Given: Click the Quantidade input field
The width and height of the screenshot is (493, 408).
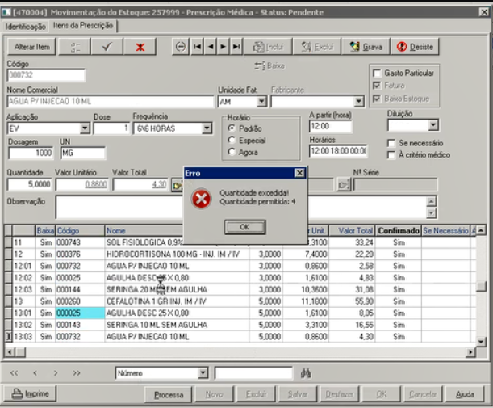Looking at the screenshot, I should 29,184.
